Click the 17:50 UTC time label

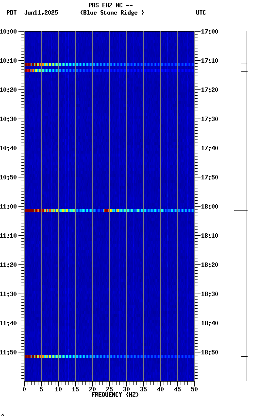pos(210,177)
